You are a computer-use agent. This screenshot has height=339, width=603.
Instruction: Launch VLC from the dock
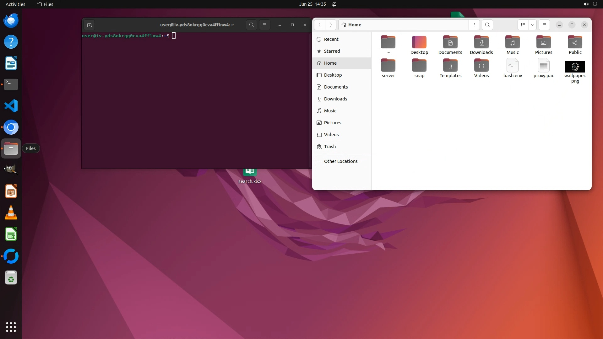coord(11,213)
